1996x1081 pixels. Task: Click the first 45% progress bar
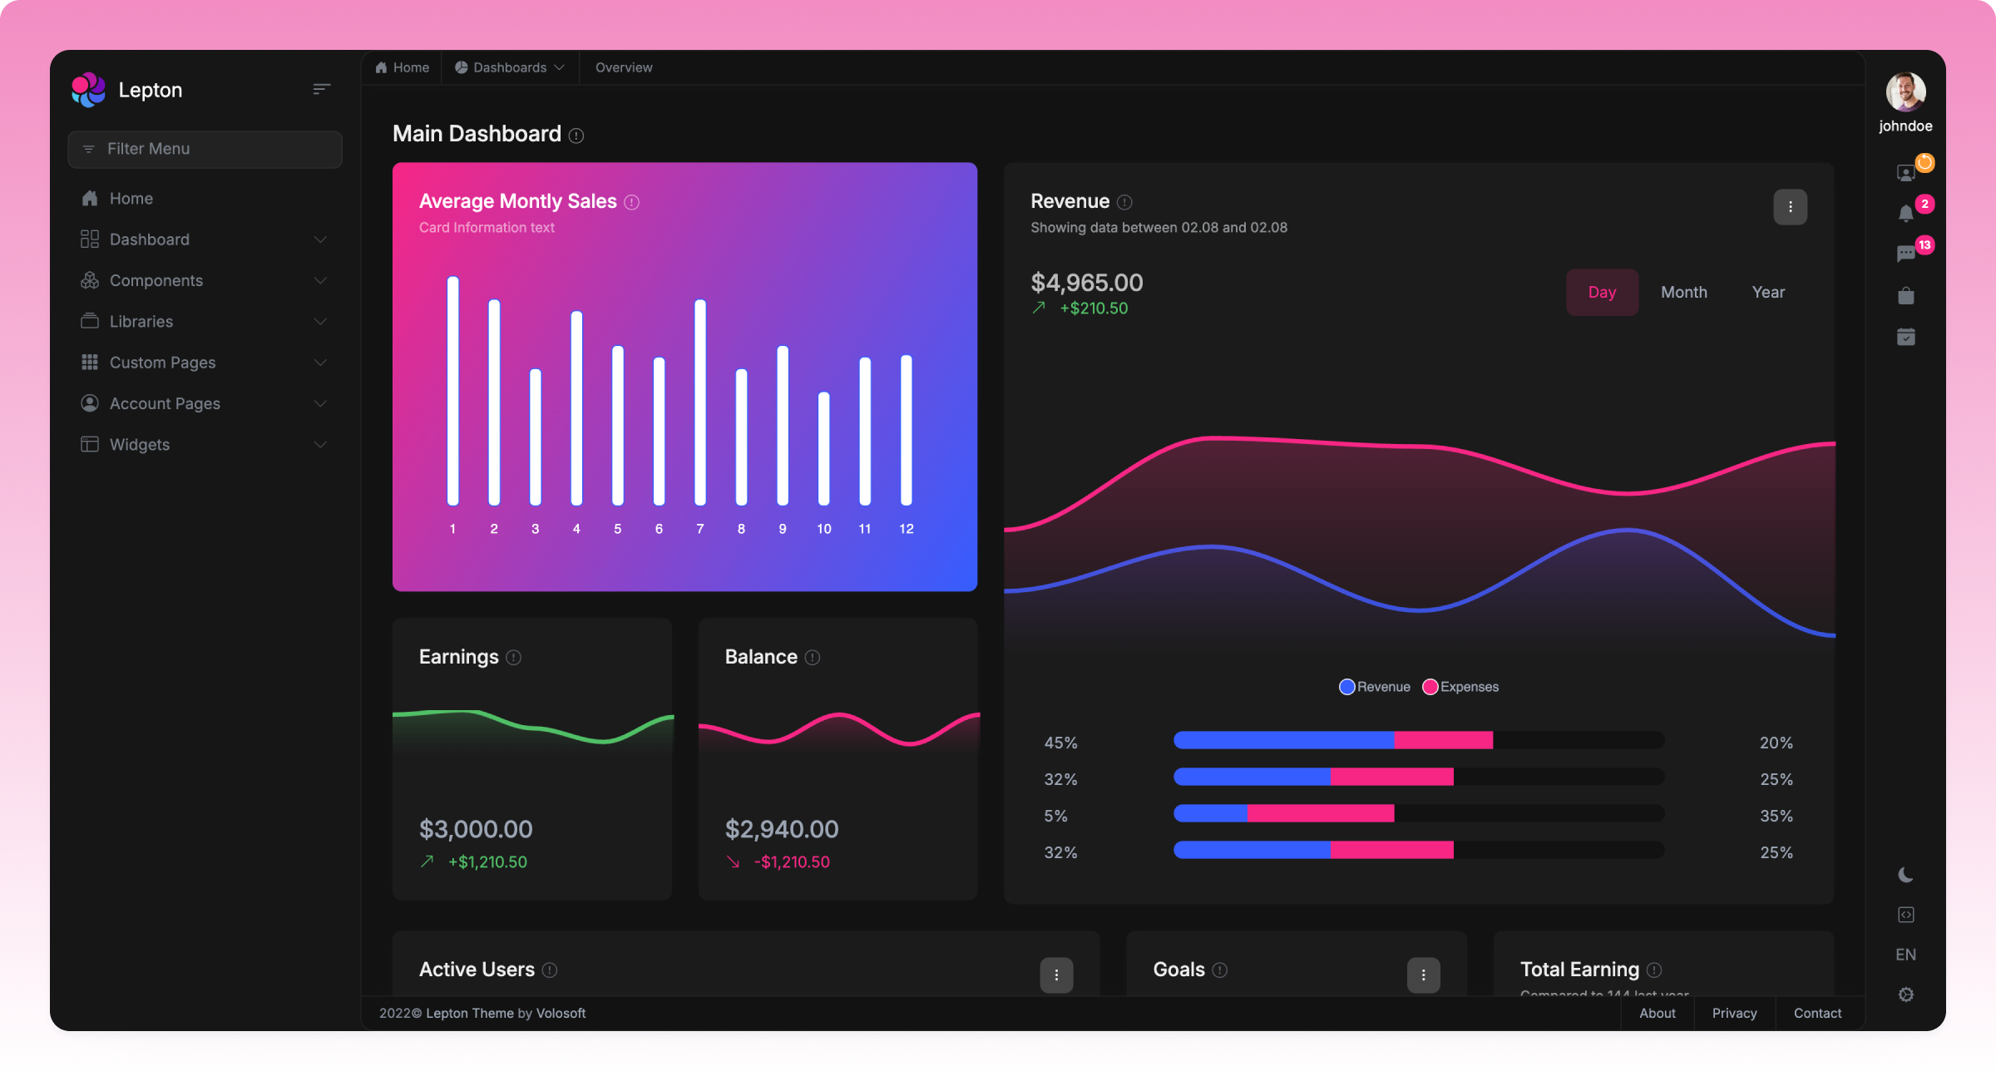(1418, 740)
